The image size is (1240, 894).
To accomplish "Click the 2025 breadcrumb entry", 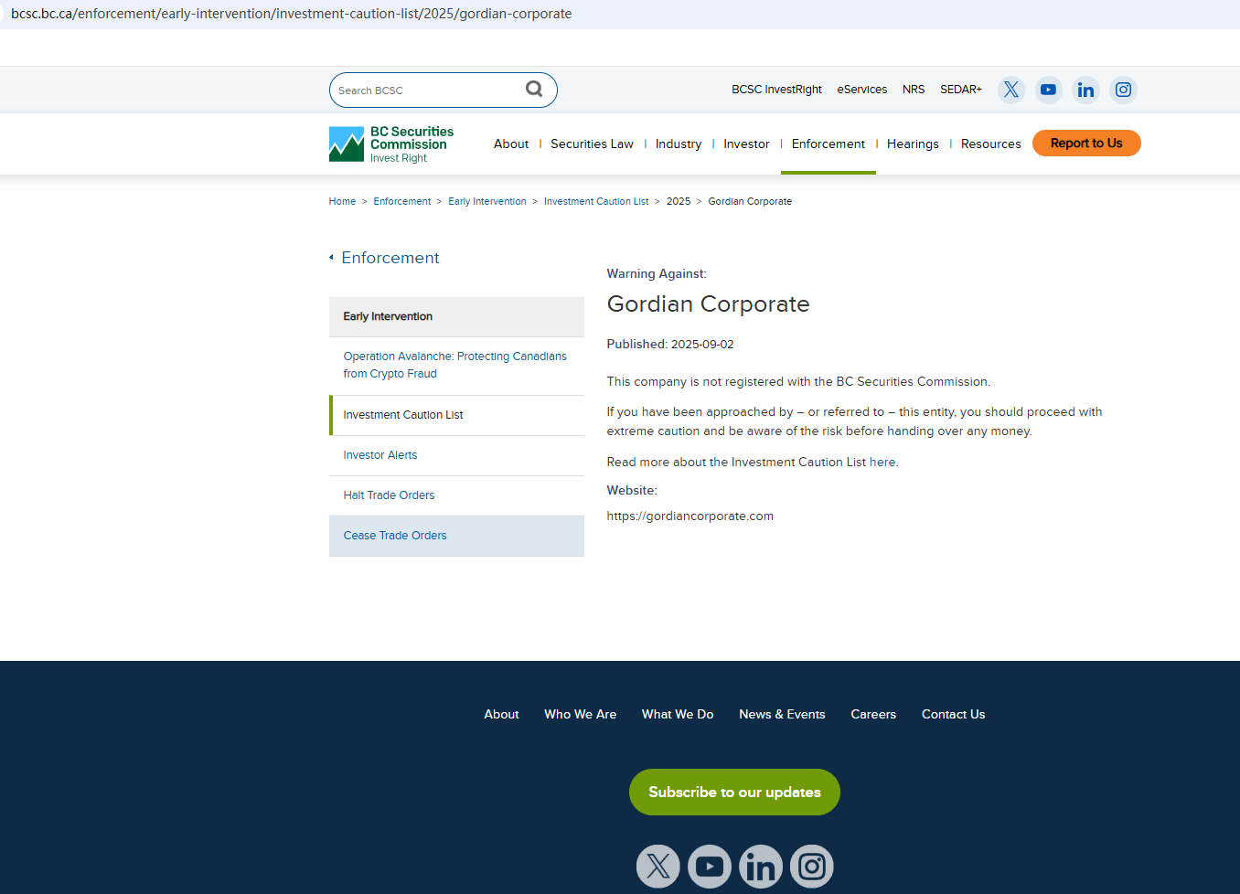I will [679, 201].
